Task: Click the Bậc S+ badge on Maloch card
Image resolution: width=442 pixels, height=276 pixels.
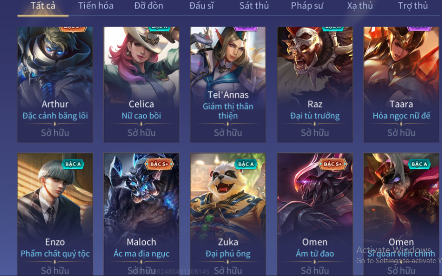Action: [x=159, y=164]
